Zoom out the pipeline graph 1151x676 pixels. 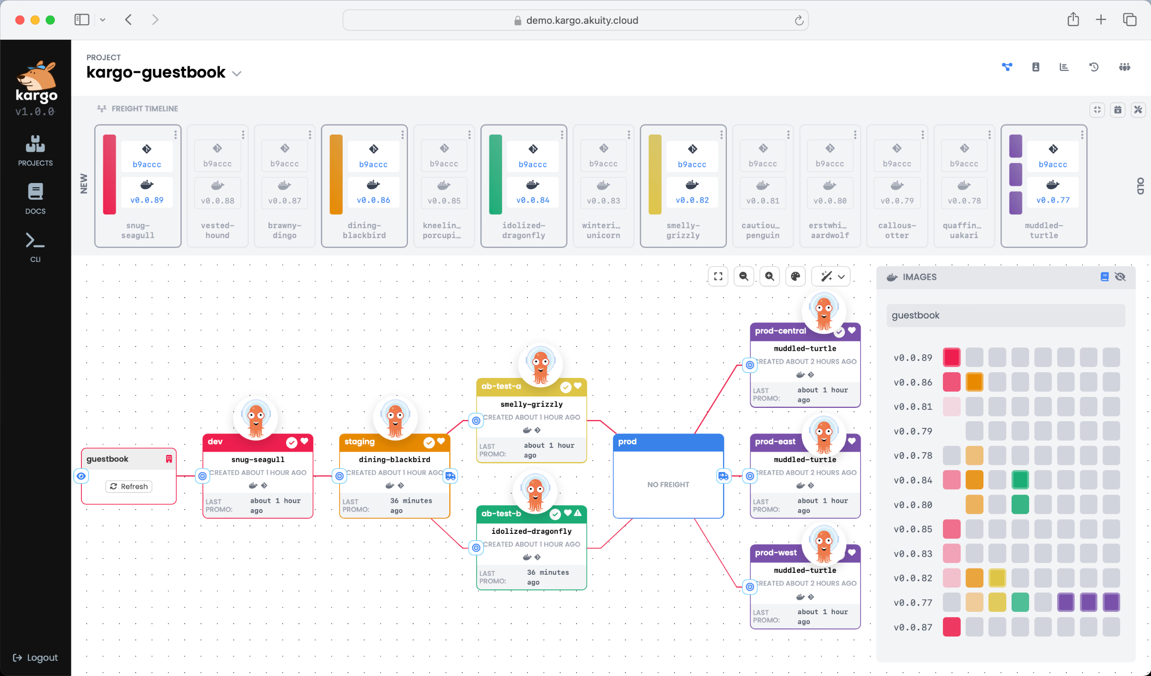(744, 276)
